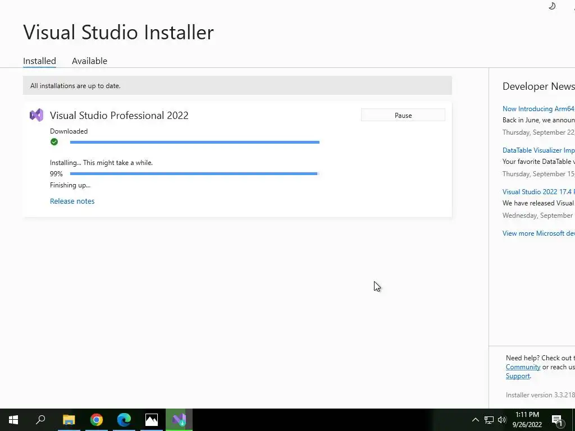Click the Thursday, September 15 news date
Image resolution: width=575 pixels, height=431 pixels.
coord(539,174)
